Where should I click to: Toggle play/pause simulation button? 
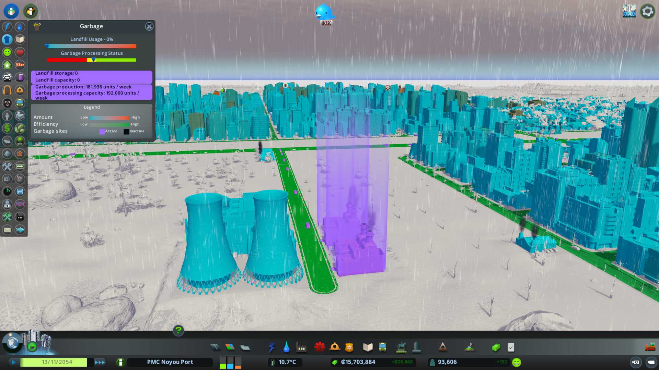pyautogui.click(x=13, y=362)
